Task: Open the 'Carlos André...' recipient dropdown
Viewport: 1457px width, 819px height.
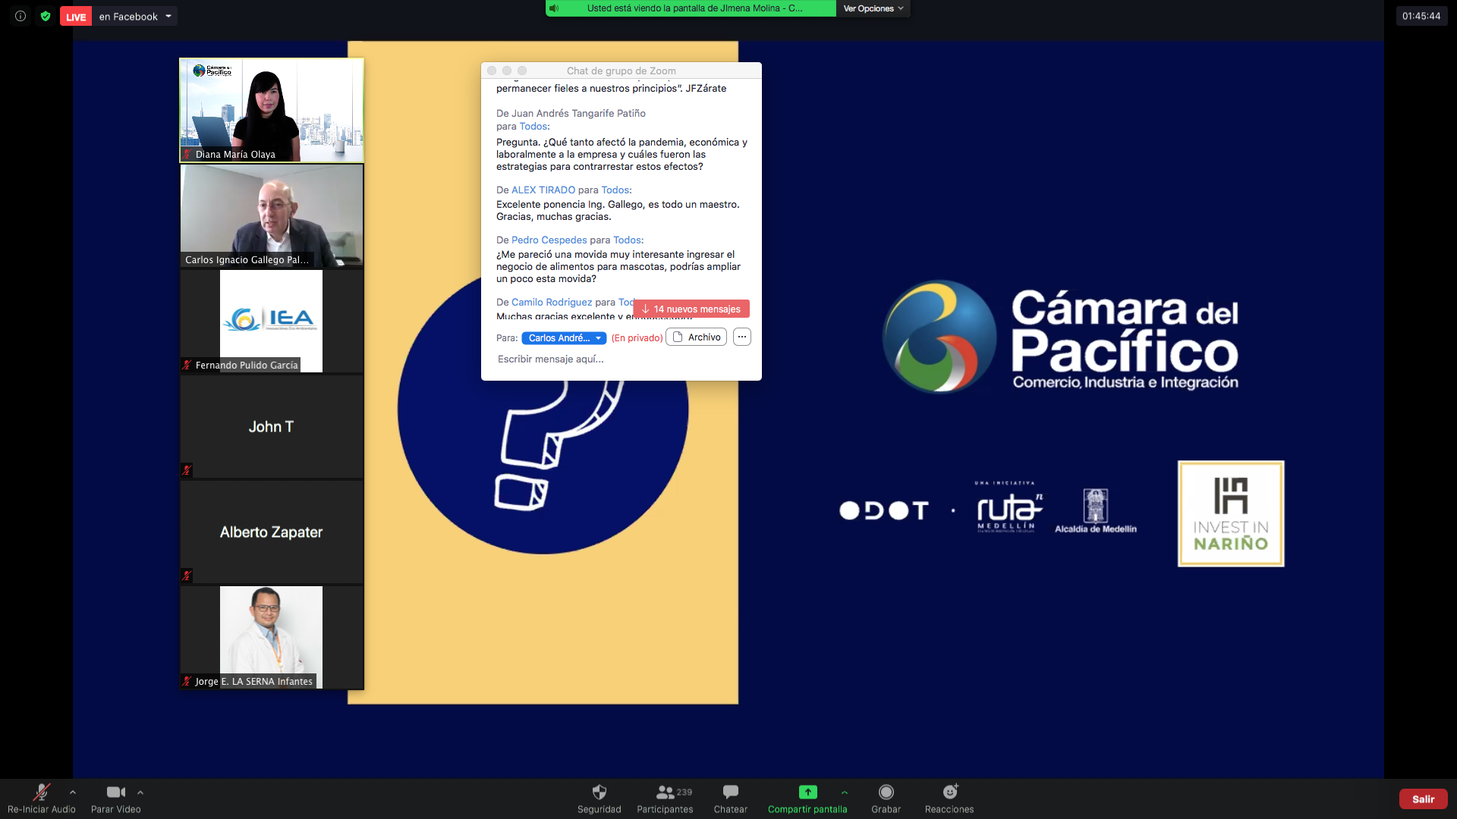Action: [x=564, y=338]
